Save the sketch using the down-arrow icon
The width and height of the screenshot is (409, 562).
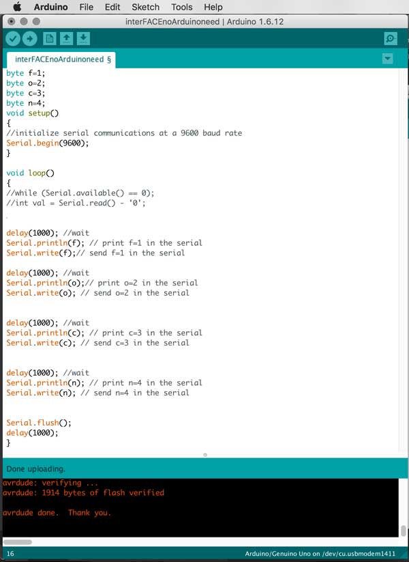pos(83,39)
